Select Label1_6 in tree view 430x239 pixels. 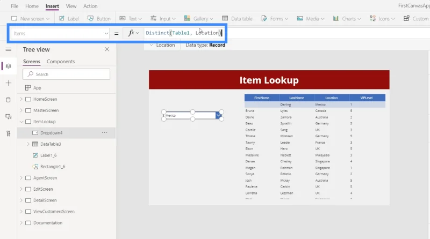(x=48, y=155)
